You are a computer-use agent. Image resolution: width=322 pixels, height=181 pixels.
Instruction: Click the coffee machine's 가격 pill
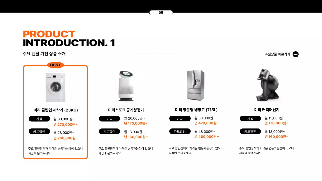click(250, 119)
